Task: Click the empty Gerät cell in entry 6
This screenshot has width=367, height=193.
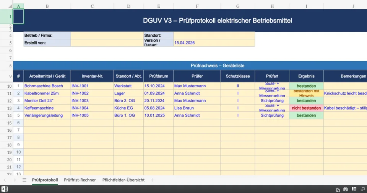Action: pyautogui.click(x=47, y=123)
